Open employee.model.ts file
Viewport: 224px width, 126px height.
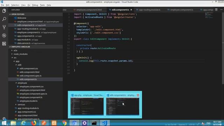click(x=29, y=101)
